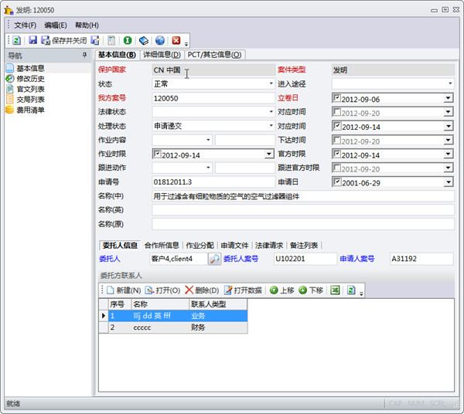Click the document page icon in the main toolbar
This screenshot has width=464, height=414.
[111, 40]
